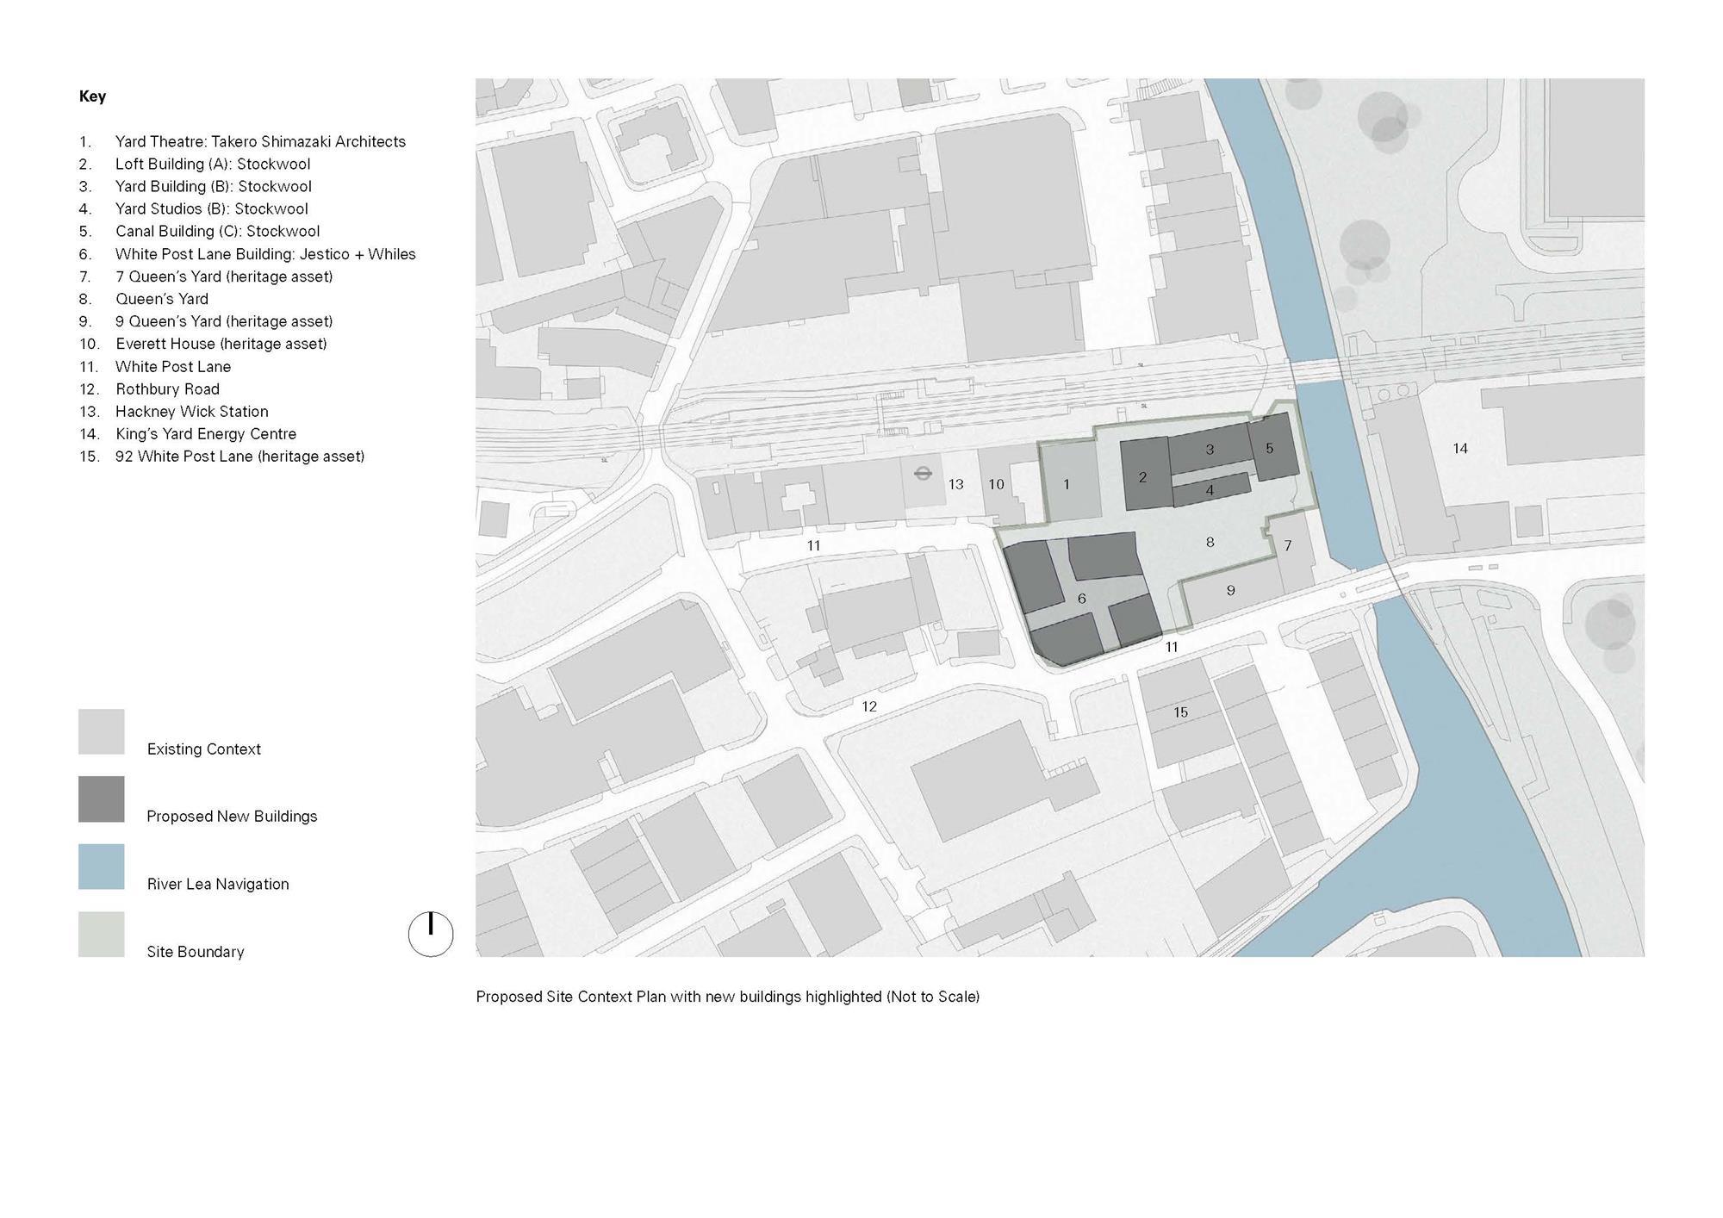Expand key entry 10 Everett House (heritage asset)
The image size is (1723, 1218).
coord(221,344)
